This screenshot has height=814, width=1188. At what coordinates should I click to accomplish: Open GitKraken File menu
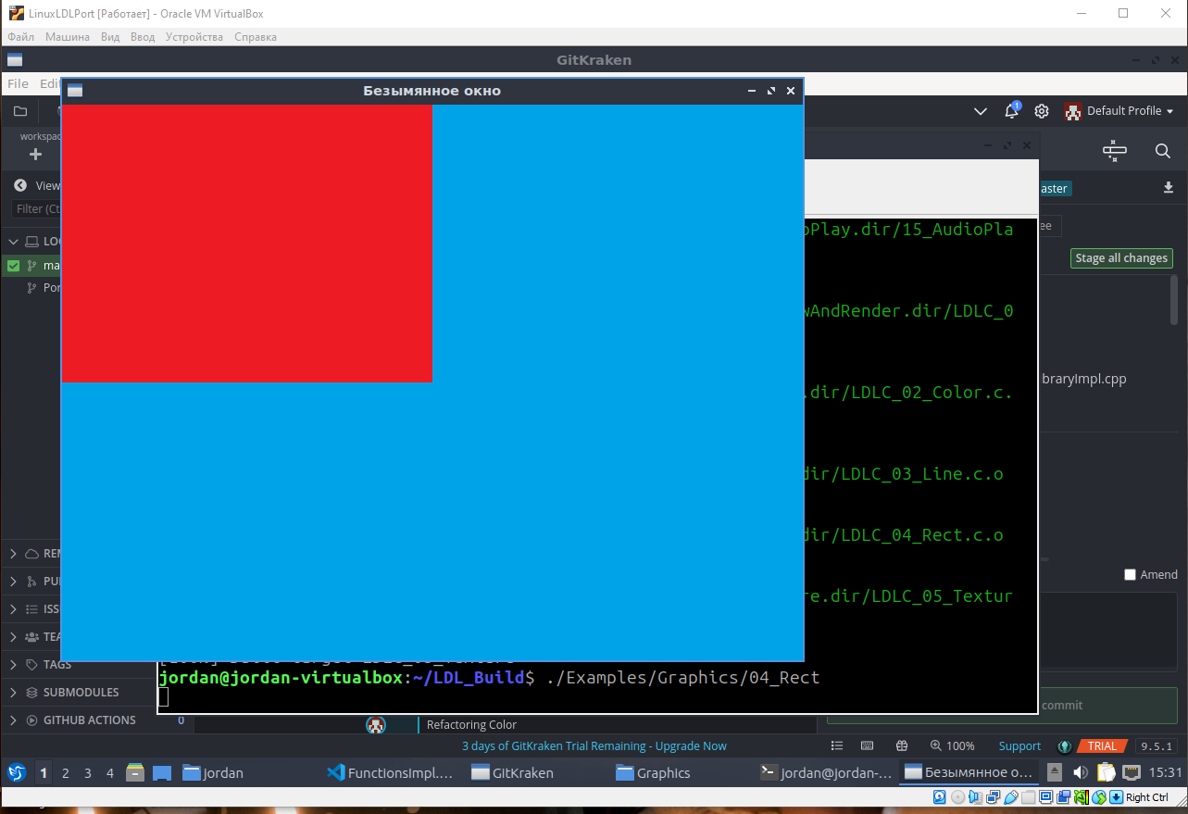18,83
